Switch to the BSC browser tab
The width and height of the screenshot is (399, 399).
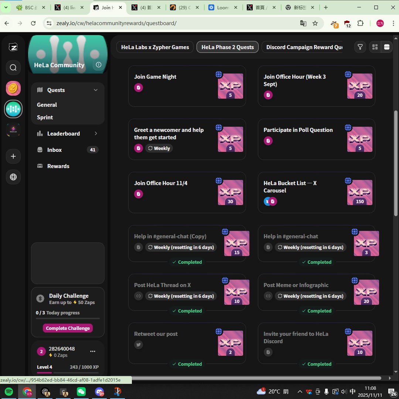point(31,7)
